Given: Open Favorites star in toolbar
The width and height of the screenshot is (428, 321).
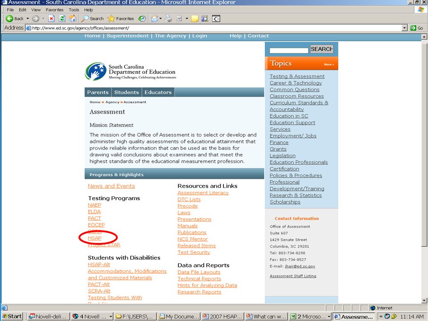Looking at the screenshot, I should 121,19.
